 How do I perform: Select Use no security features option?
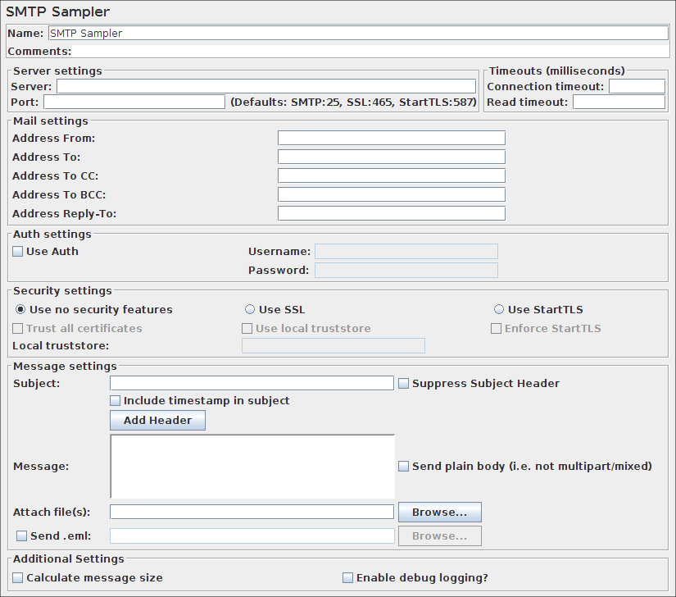[x=20, y=310]
